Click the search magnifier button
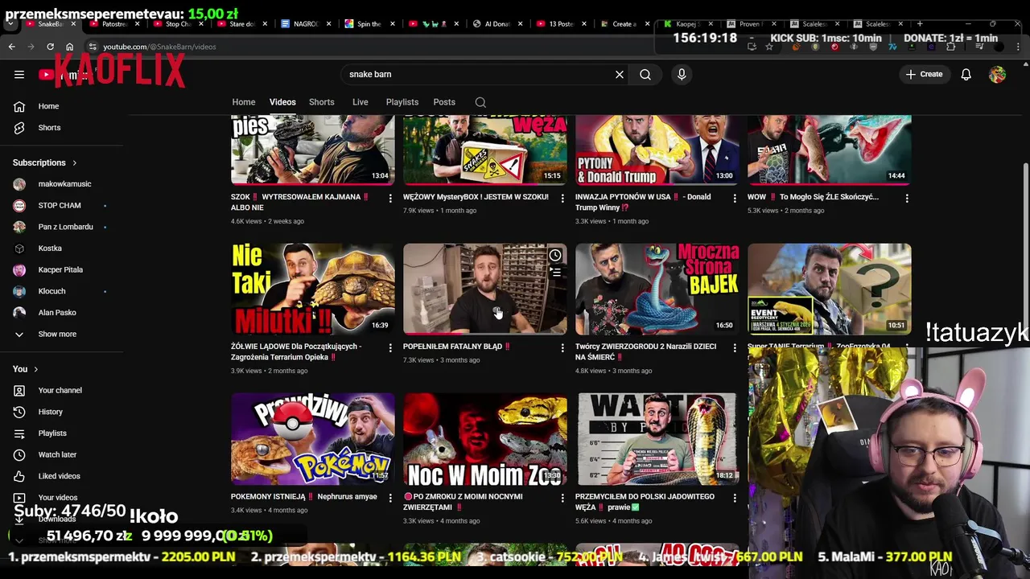This screenshot has width=1030, height=579. click(645, 74)
